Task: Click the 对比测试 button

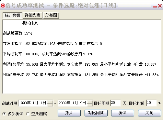Action: tap(96, 113)
